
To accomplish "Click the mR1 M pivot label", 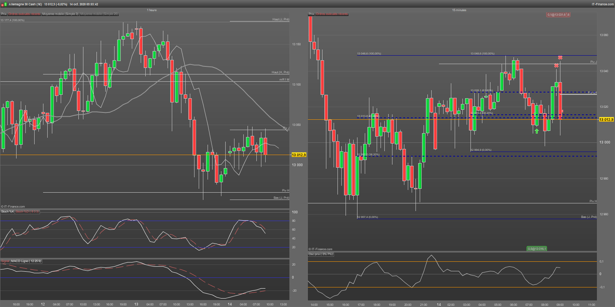I will 284,79.
